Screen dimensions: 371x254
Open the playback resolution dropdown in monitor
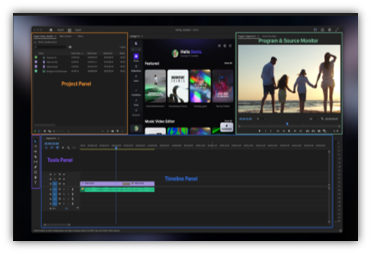click(313, 119)
